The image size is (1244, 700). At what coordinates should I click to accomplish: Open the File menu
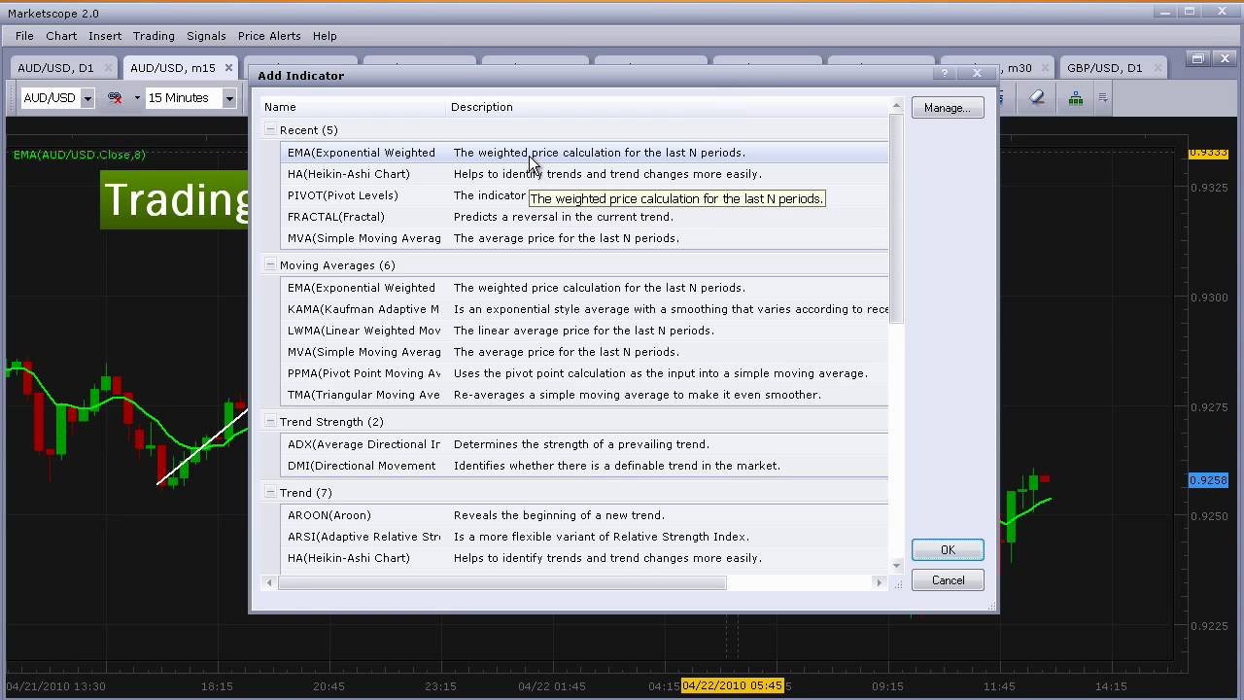coord(24,36)
